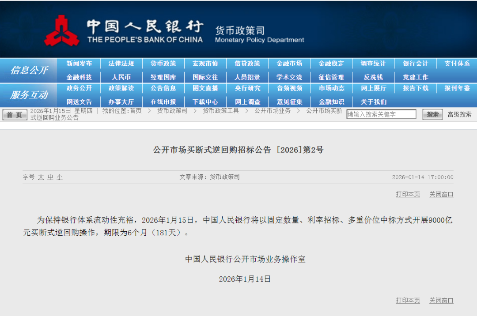
Task: Select 信贷政策 in navigation
Action: click(x=247, y=64)
